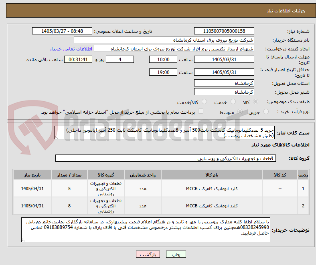Screen dimensions: 316x265
Task: Select the متوسط purchase type radio
Action: (240, 111)
